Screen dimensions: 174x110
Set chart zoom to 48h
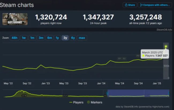click(x=14, y=38)
